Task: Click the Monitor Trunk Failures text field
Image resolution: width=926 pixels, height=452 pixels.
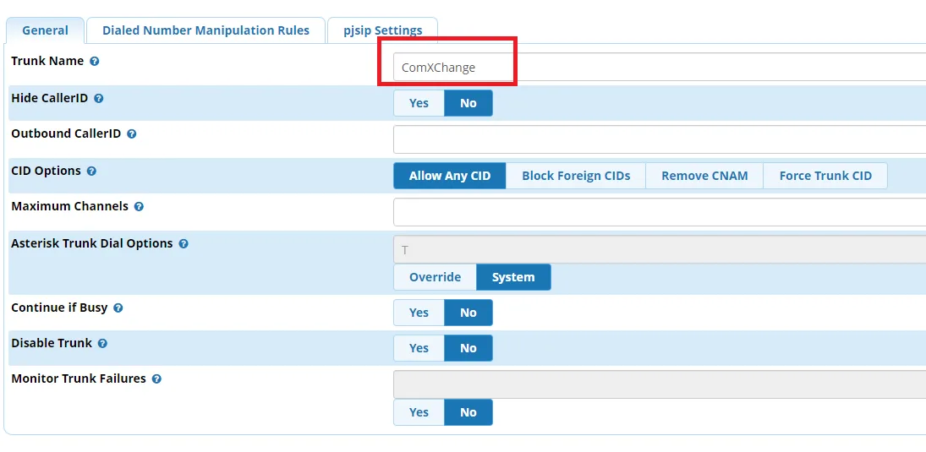Action: pos(660,384)
